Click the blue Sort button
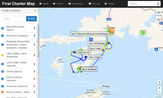The height and width of the screenshot is (98, 163). pyautogui.click(x=31, y=19)
